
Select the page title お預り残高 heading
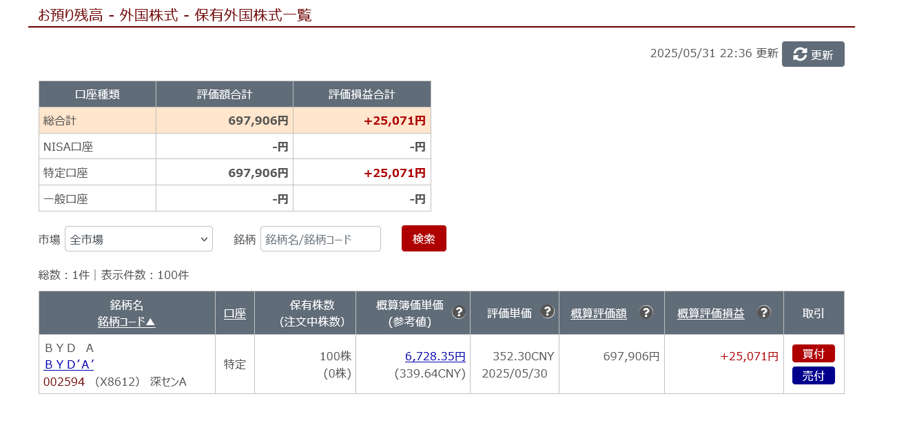[175, 15]
